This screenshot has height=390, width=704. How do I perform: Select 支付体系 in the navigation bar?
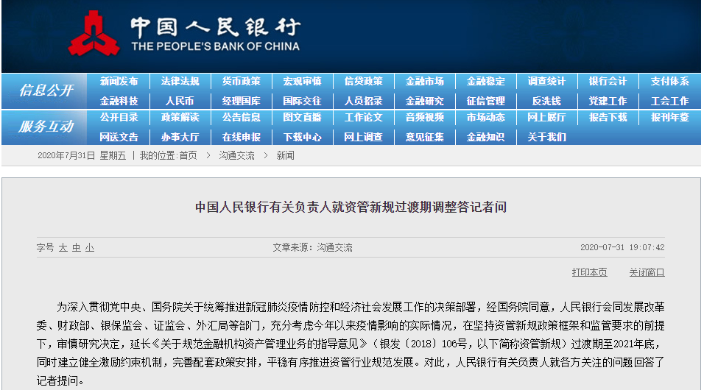[669, 82]
